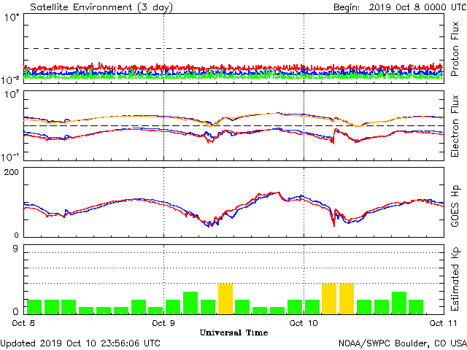
Task: Click the 'Satellite Environment (3 day)' chart title
Action: click(101, 7)
